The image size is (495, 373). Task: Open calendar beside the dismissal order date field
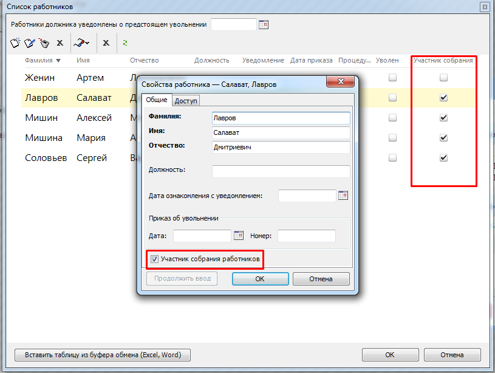(238, 235)
